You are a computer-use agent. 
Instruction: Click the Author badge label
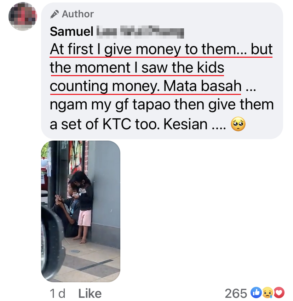pos(77,14)
